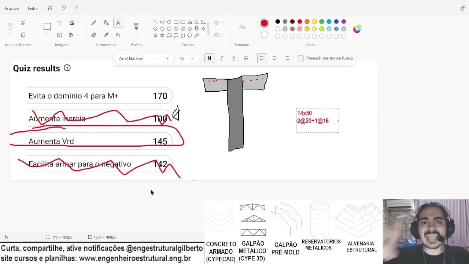Select the secondary color 2 circle
This screenshot has width=469, height=264.
click(x=264, y=35)
